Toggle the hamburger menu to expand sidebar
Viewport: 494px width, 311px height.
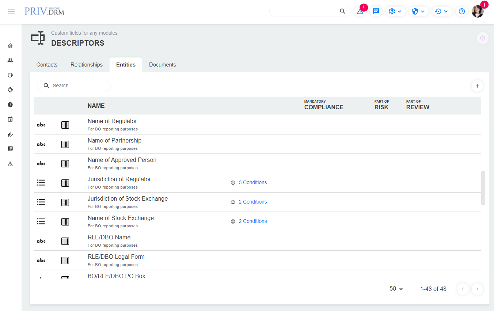coord(11,11)
